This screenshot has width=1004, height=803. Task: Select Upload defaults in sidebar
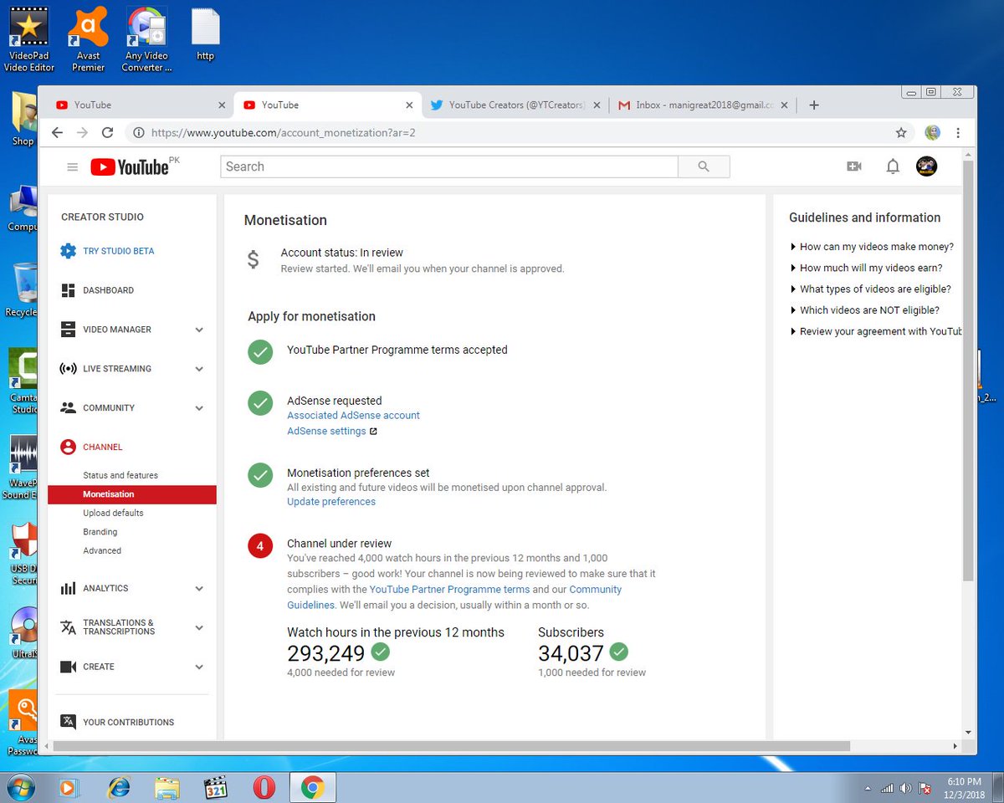click(x=113, y=513)
